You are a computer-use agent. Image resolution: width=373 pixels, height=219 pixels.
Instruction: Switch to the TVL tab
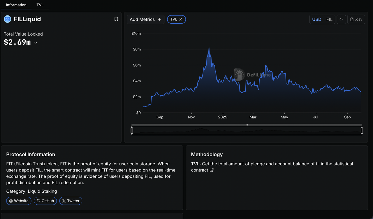(x=40, y=5)
